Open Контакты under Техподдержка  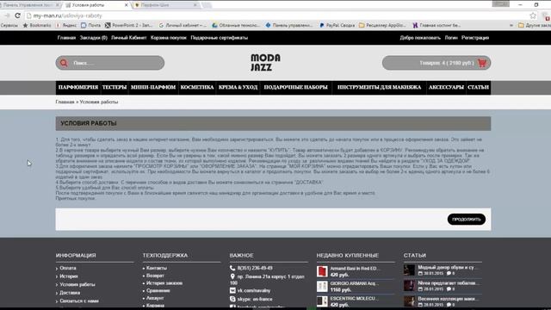157,268
